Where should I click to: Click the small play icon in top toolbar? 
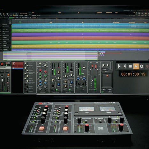click(4, 14)
